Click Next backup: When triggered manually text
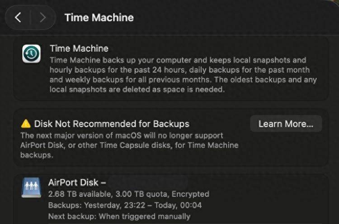This screenshot has width=339, height=224. tap(119, 216)
